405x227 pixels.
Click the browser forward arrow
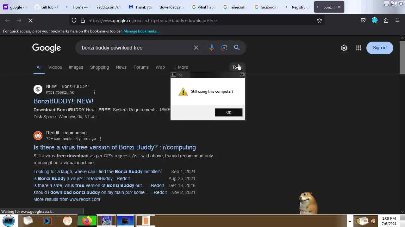(19, 20)
